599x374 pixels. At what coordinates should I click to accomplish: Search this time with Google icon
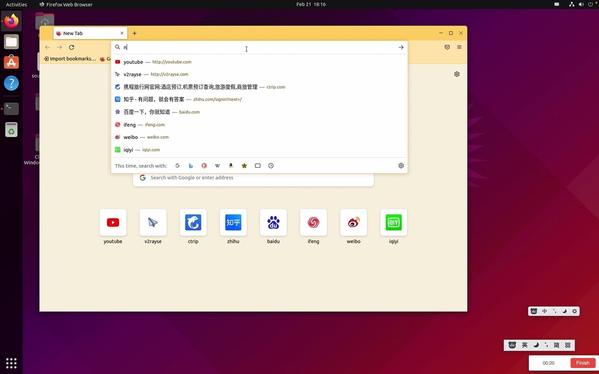click(x=177, y=166)
